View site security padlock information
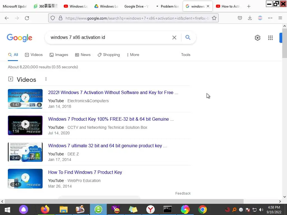 coord(61,18)
